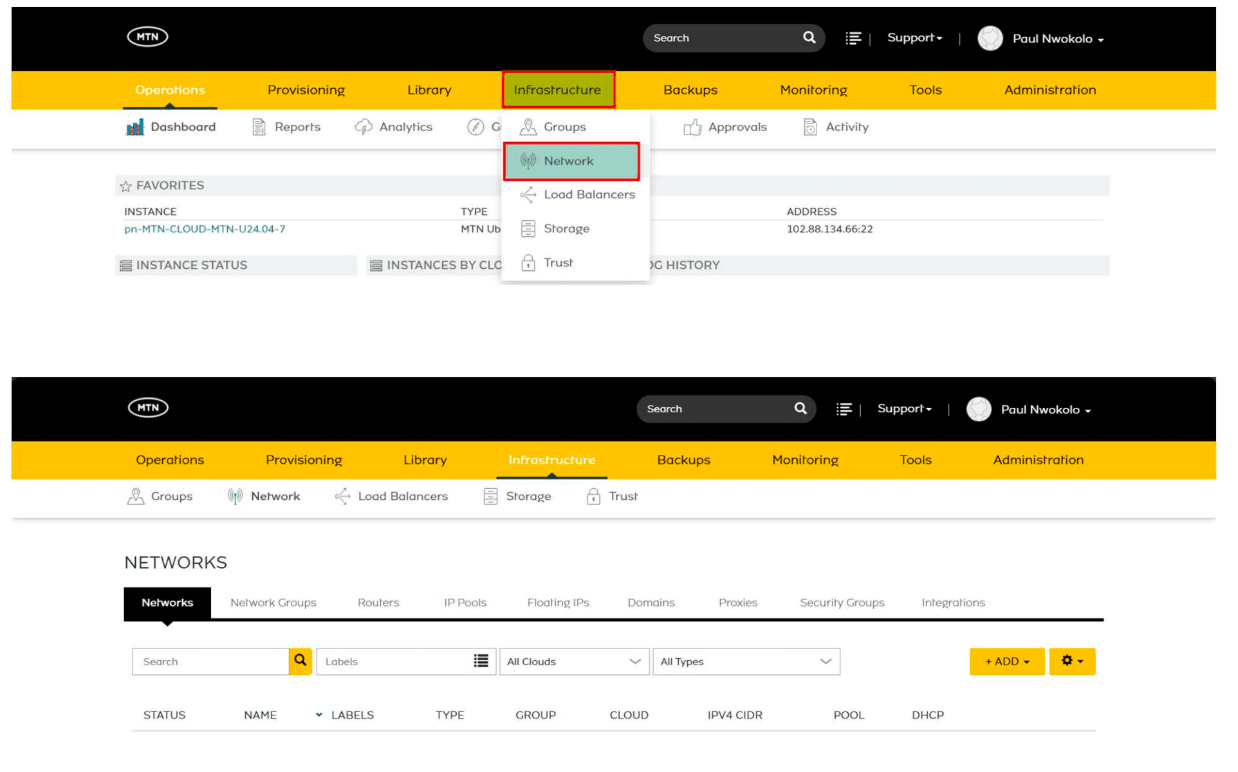Viewport: 1238px width, 772px height.
Task: Open Activity in the Operations submenu
Action: (836, 127)
